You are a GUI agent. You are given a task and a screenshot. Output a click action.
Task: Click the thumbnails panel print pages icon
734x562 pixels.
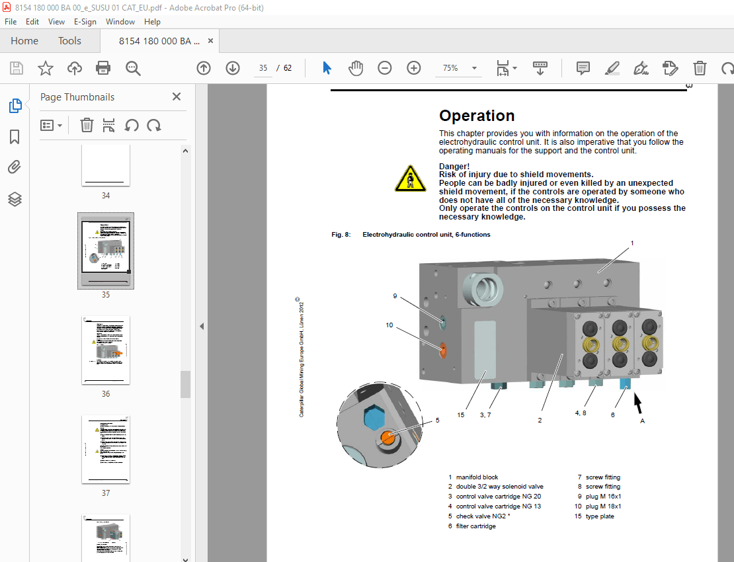(x=108, y=126)
